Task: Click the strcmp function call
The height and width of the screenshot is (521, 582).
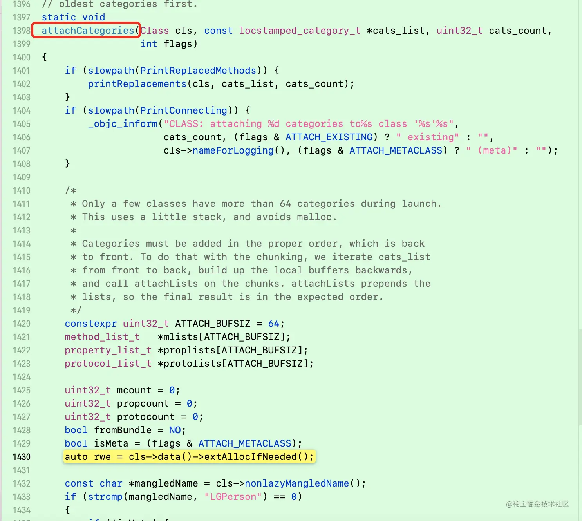Action: 105,497
